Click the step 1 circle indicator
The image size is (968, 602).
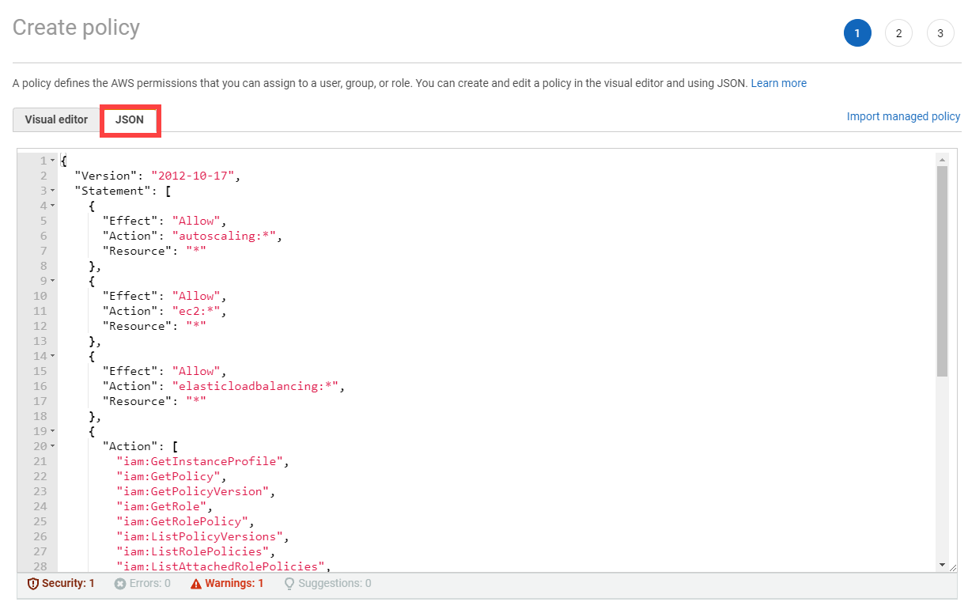click(x=857, y=33)
